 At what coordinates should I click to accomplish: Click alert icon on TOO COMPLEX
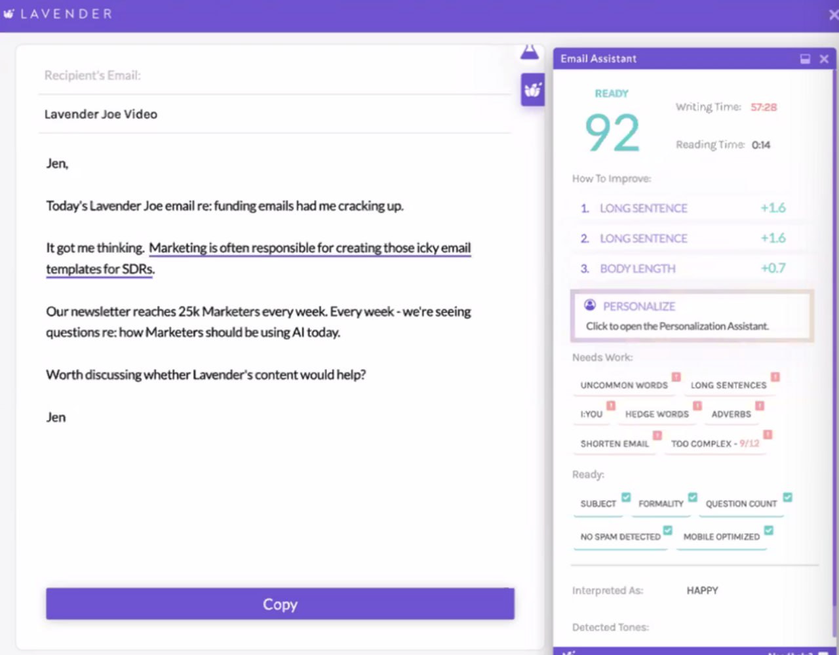coord(768,435)
